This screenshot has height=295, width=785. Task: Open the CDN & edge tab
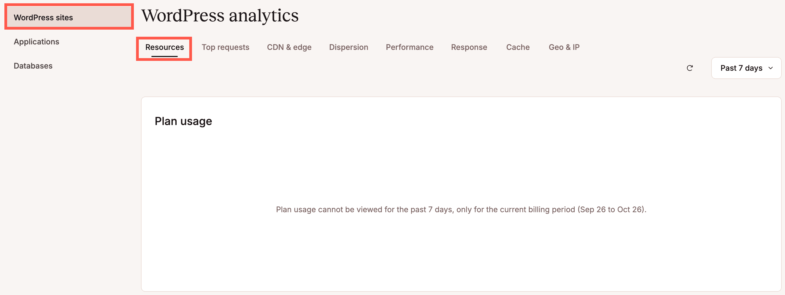(x=289, y=47)
